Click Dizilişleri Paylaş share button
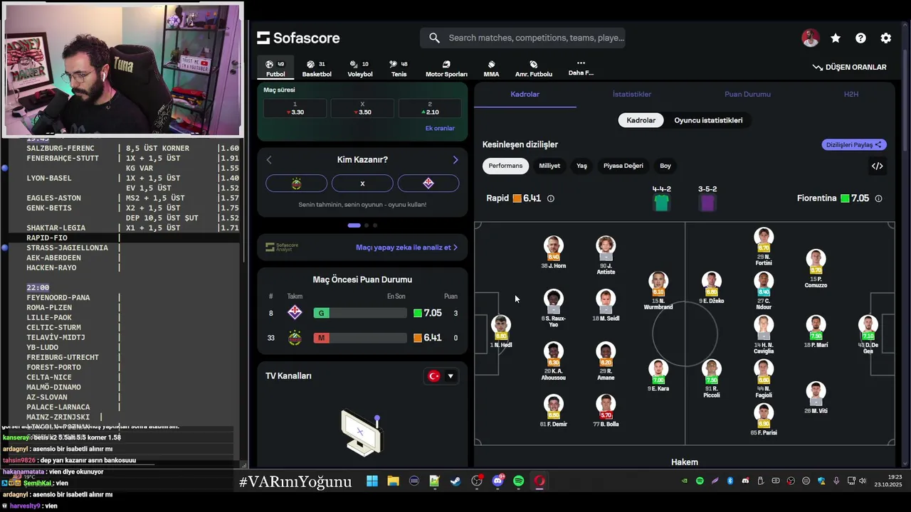This screenshot has height=512, width=911. [854, 144]
